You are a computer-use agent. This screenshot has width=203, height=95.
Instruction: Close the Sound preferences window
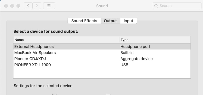coord(6,6)
